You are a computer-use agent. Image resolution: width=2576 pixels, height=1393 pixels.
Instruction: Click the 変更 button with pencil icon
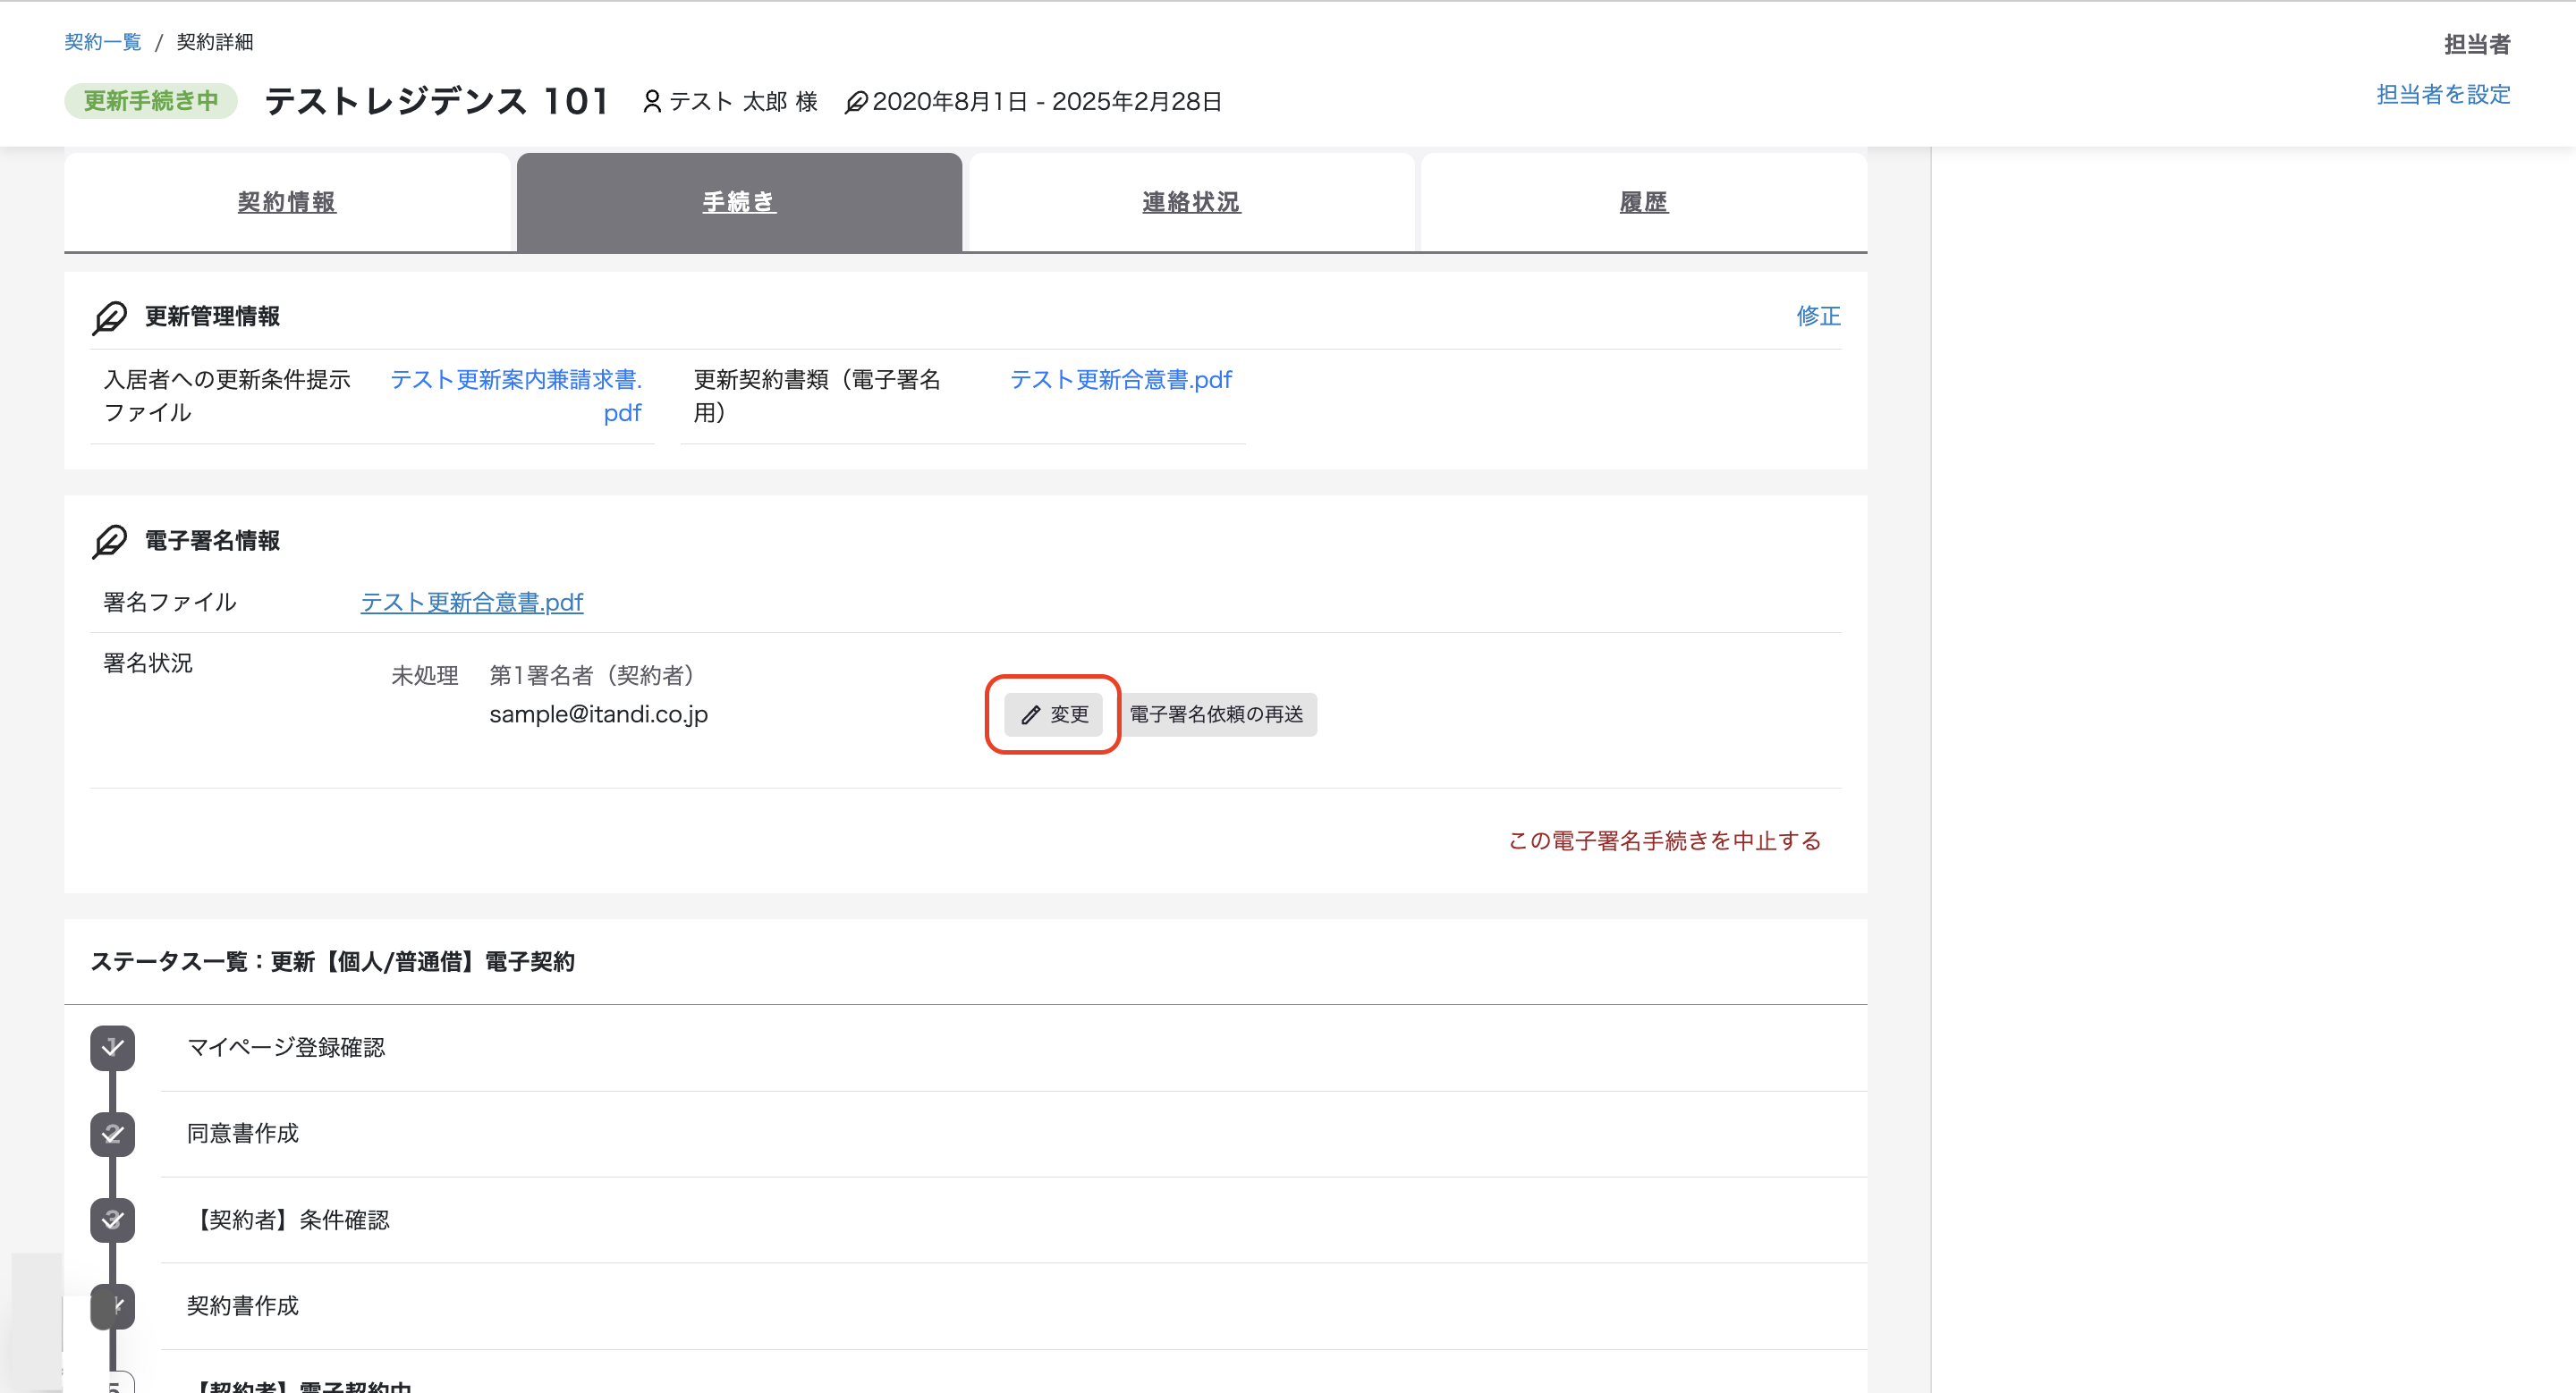pos(1053,714)
